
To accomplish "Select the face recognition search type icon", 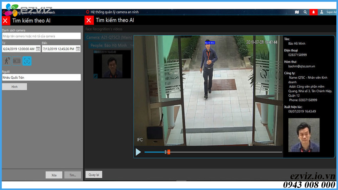I will click(x=27, y=61).
